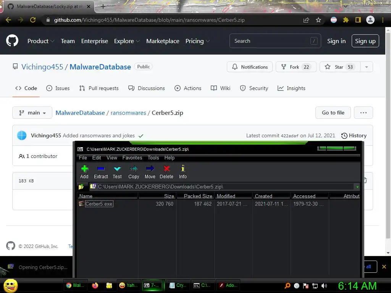The height and width of the screenshot is (293, 391).
Task: Click the Sign up button
Action: (365, 41)
